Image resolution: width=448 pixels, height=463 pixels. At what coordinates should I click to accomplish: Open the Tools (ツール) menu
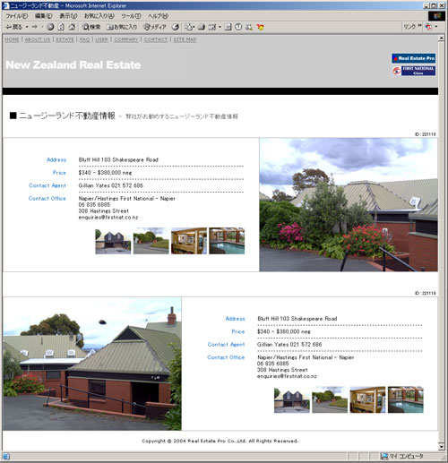pyautogui.click(x=131, y=16)
